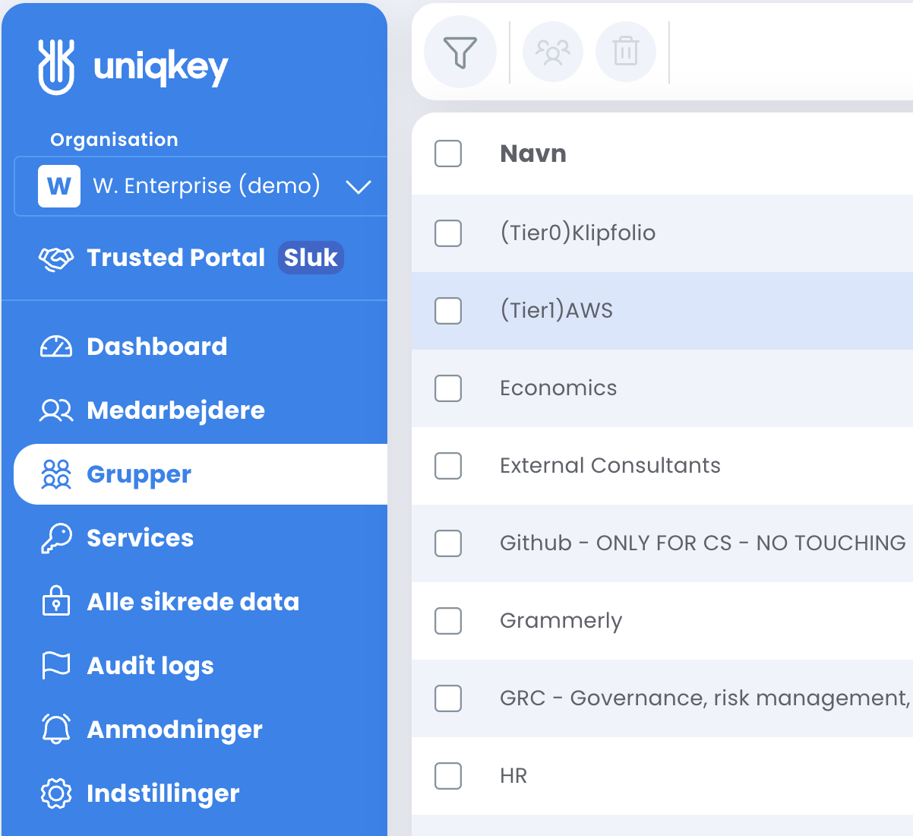Viewport: 913px width, 836px height.
Task: Open the Trusted Portal link
Action: coord(176,258)
